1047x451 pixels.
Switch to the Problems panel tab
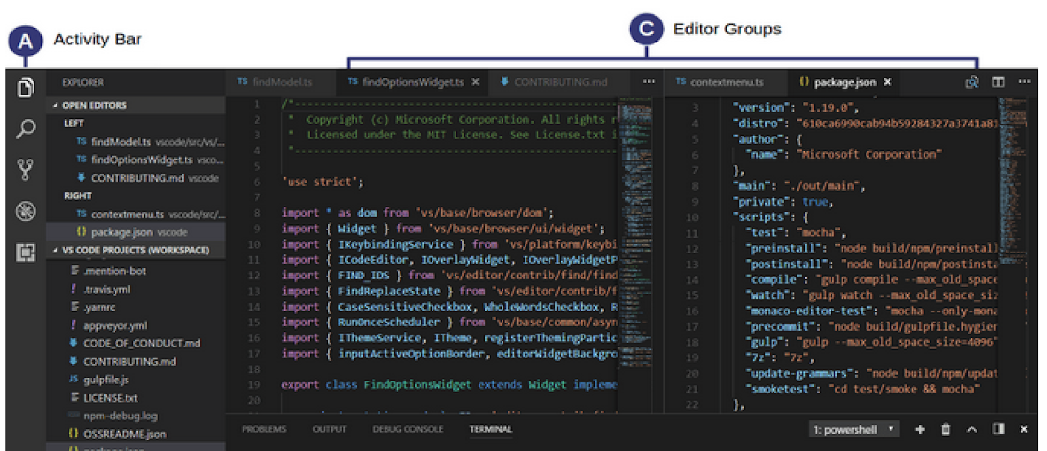(x=264, y=429)
